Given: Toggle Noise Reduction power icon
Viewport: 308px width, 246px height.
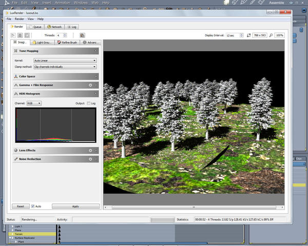Looking at the screenshot, I should click(x=90, y=159).
